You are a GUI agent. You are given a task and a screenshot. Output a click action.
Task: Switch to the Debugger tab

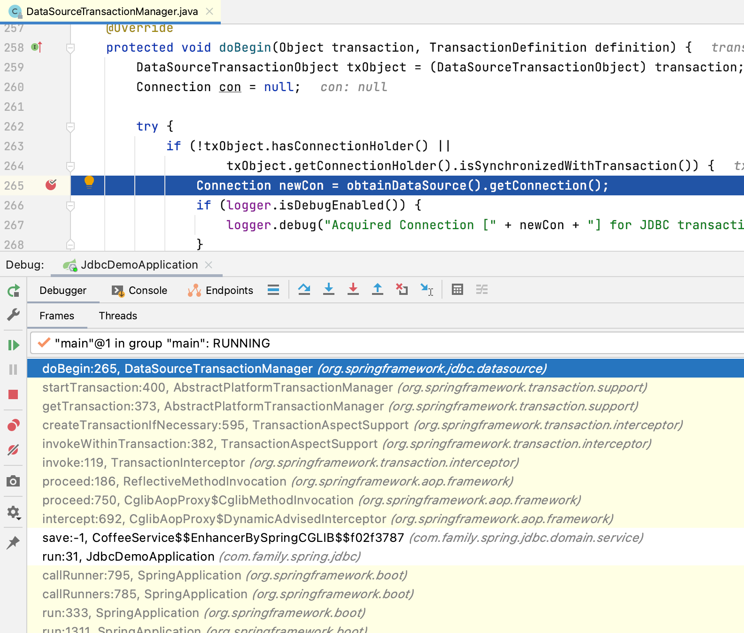pyautogui.click(x=63, y=290)
